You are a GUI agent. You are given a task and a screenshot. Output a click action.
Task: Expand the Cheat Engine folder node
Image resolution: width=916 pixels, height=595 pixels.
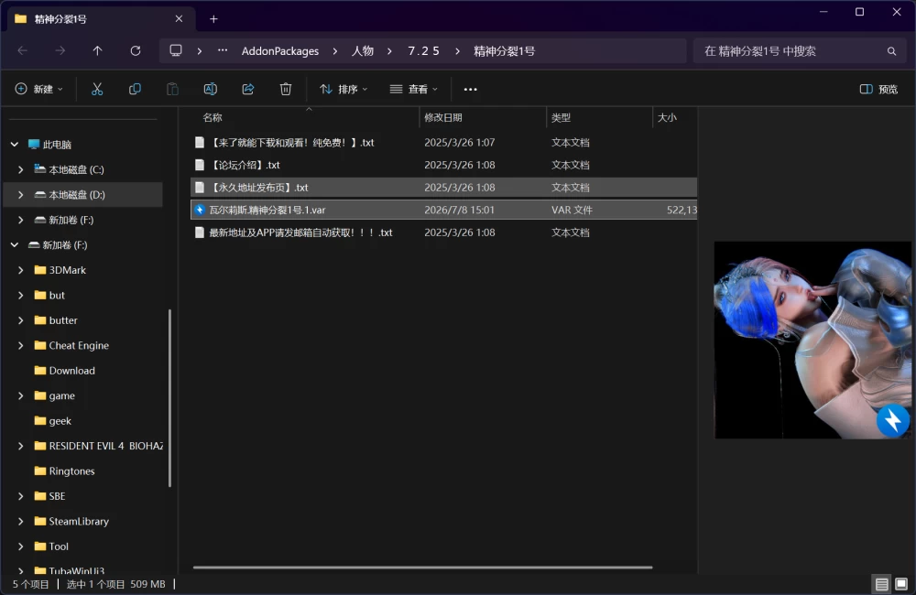click(x=21, y=346)
